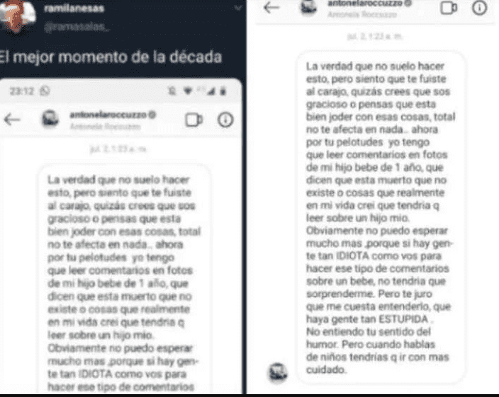This screenshot has width=499, height=397.
Task: Tap WhatsApp notification icon in status bar
Action: click(45, 91)
